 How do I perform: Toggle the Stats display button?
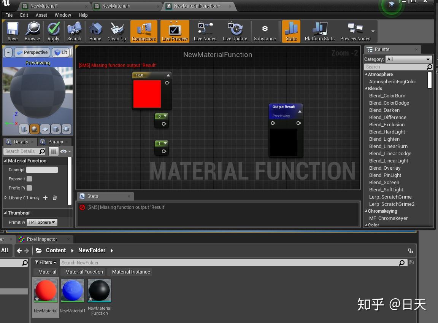(x=291, y=31)
